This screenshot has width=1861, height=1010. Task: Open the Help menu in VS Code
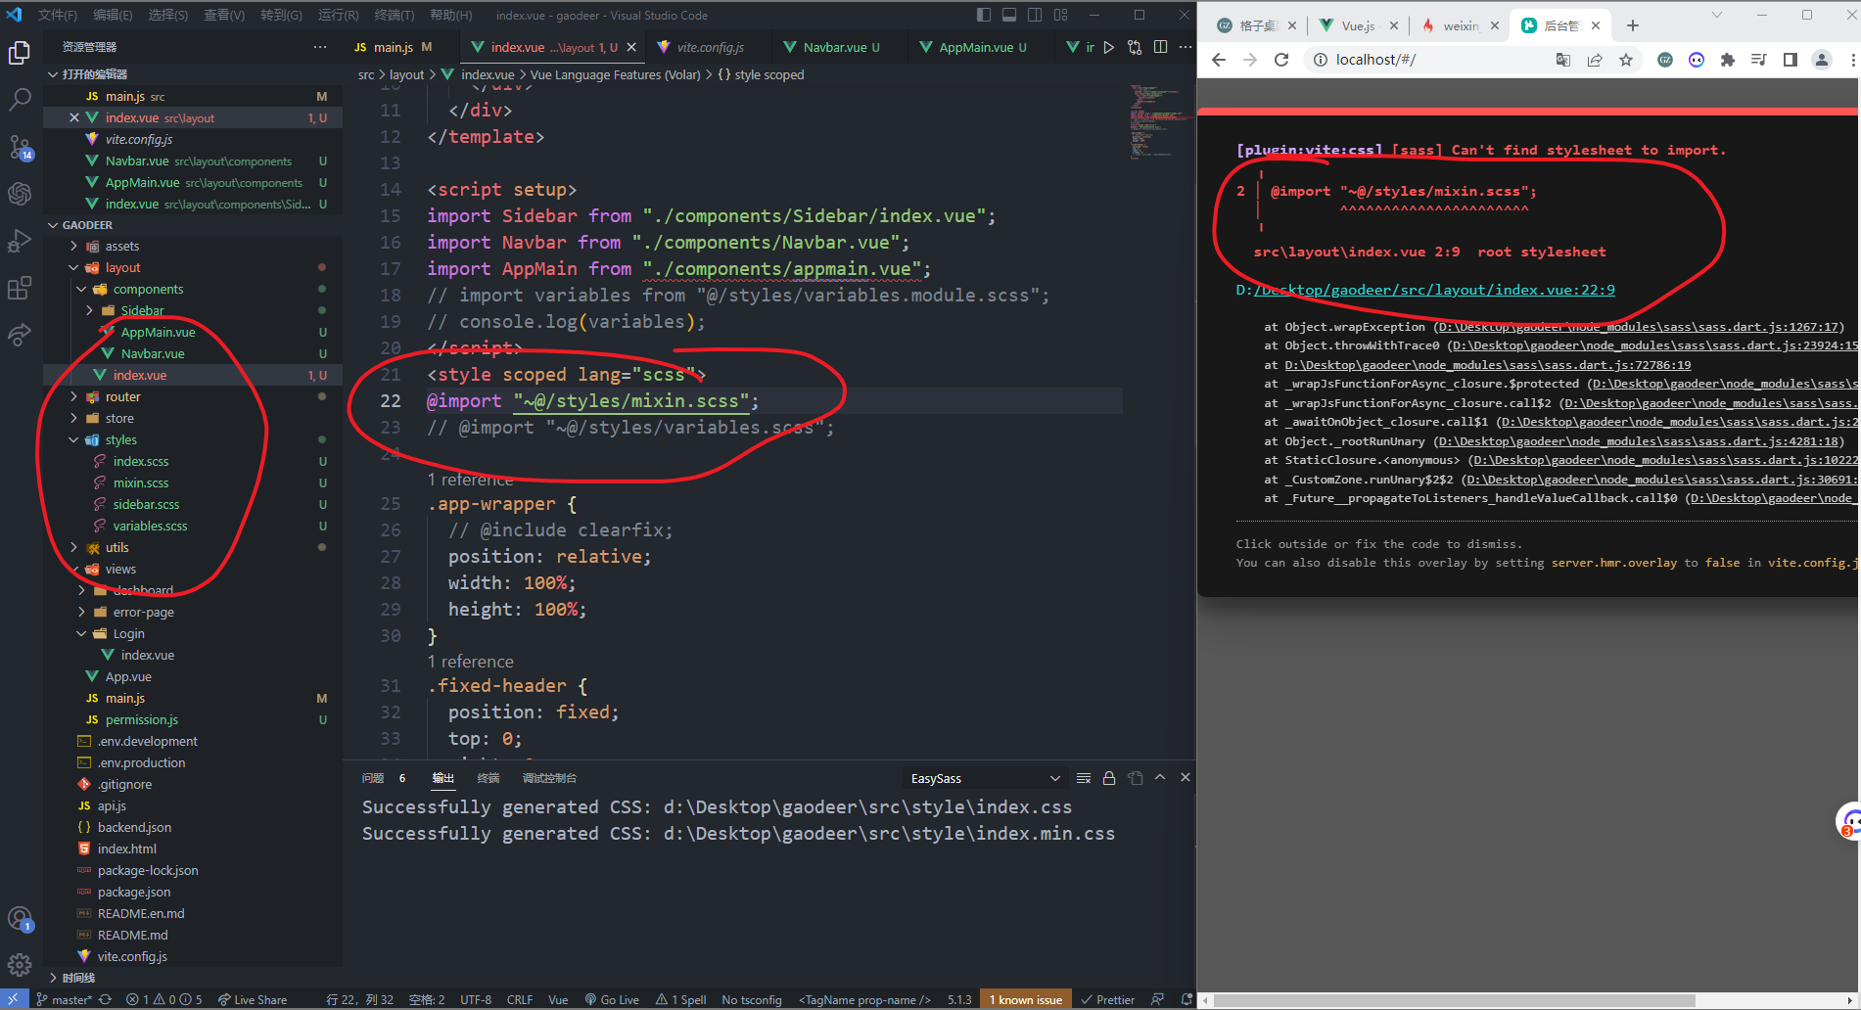coord(450,15)
